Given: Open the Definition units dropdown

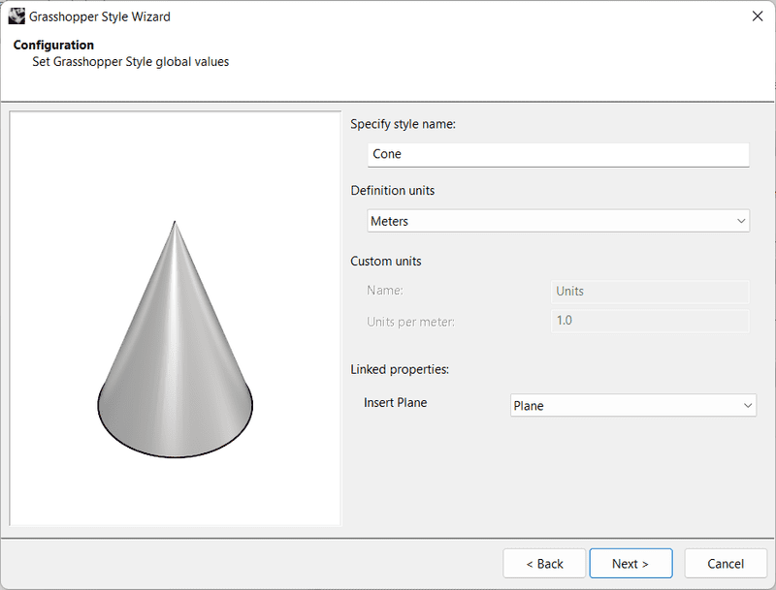Looking at the screenshot, I should pyautogui.click(x=559, y=221).
